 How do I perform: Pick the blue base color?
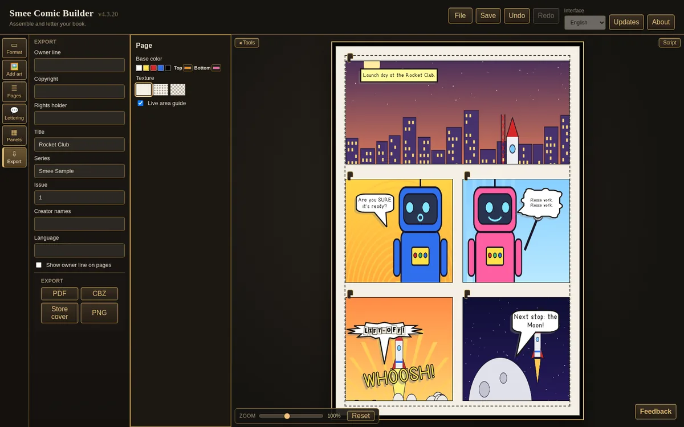(161, 68)
